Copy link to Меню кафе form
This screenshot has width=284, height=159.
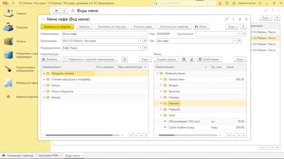(x=227, y=19)
